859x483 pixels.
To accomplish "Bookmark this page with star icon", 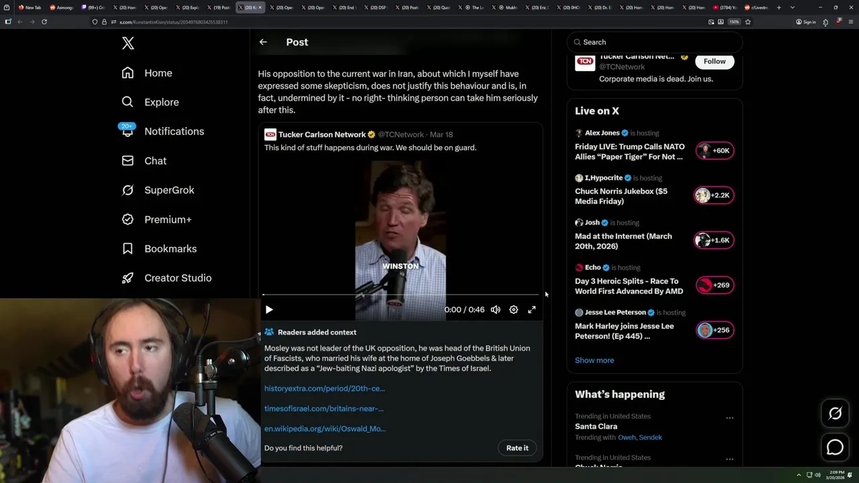I will [748, 21].
